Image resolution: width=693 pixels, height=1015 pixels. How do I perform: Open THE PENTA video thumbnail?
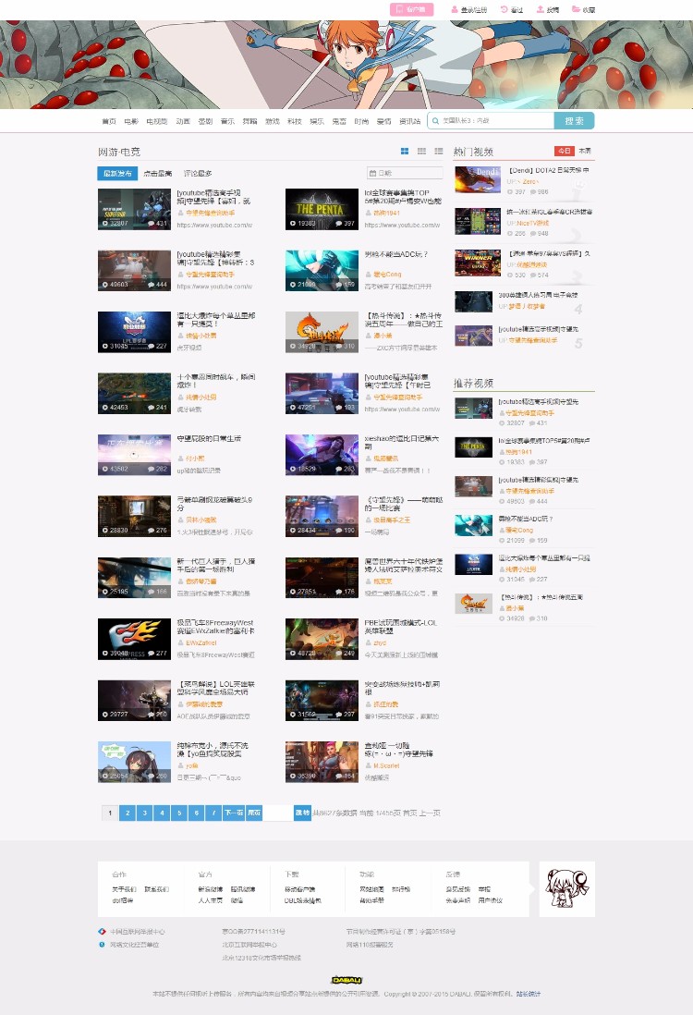pos(322,209)
